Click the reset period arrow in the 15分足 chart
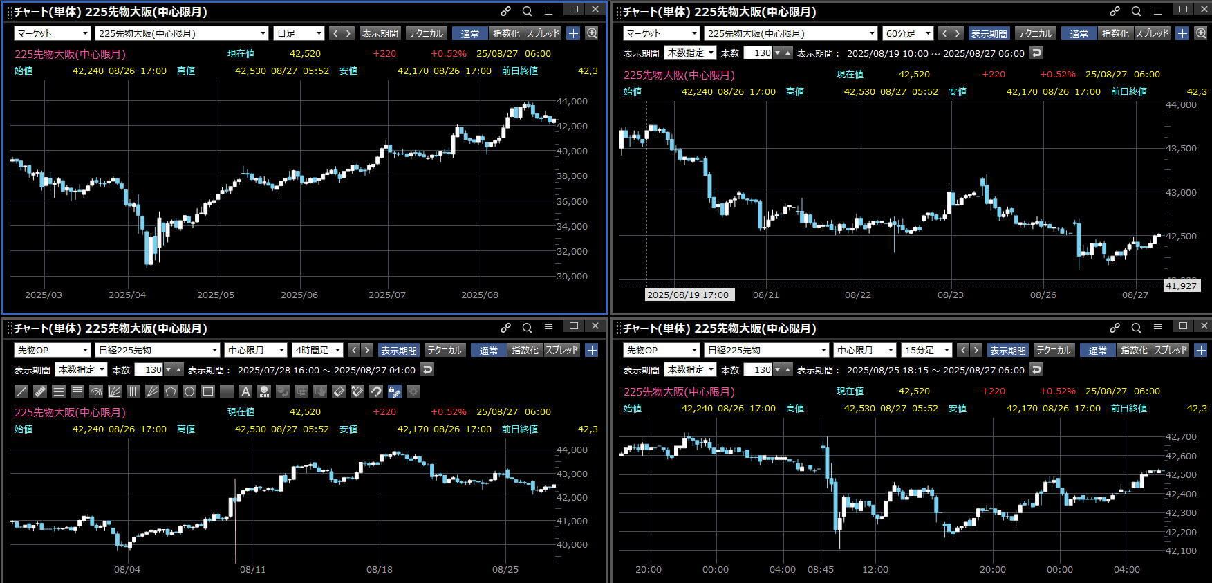This screenshot has height=583, width=1212. [x=1036, y=370]
